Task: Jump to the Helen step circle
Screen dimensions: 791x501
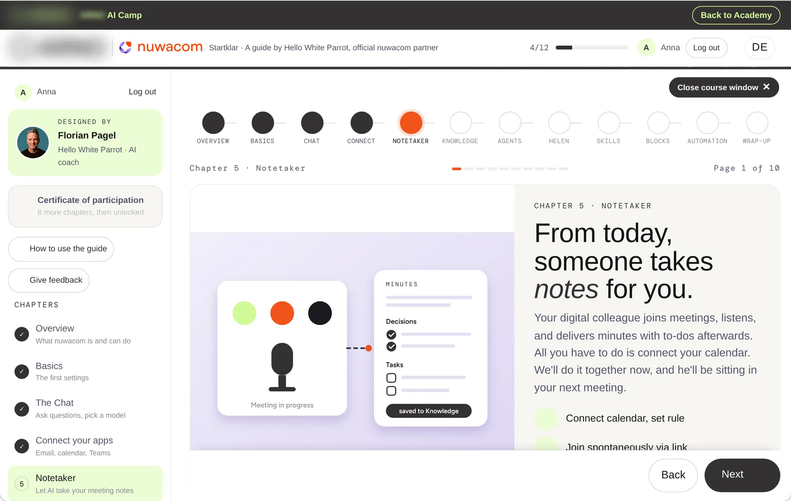Action: click(559, 123)
